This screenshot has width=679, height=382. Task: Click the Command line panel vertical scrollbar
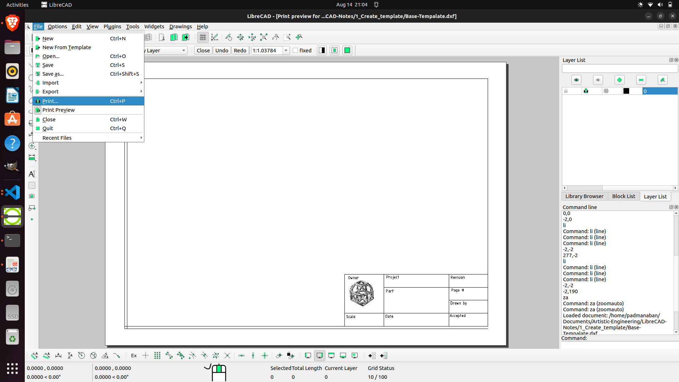coord(676,272)
